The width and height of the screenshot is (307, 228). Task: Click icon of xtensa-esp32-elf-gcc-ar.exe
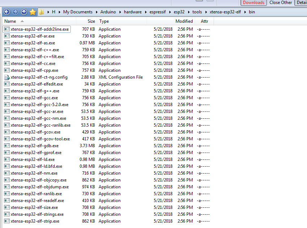(x=7, y=111)
